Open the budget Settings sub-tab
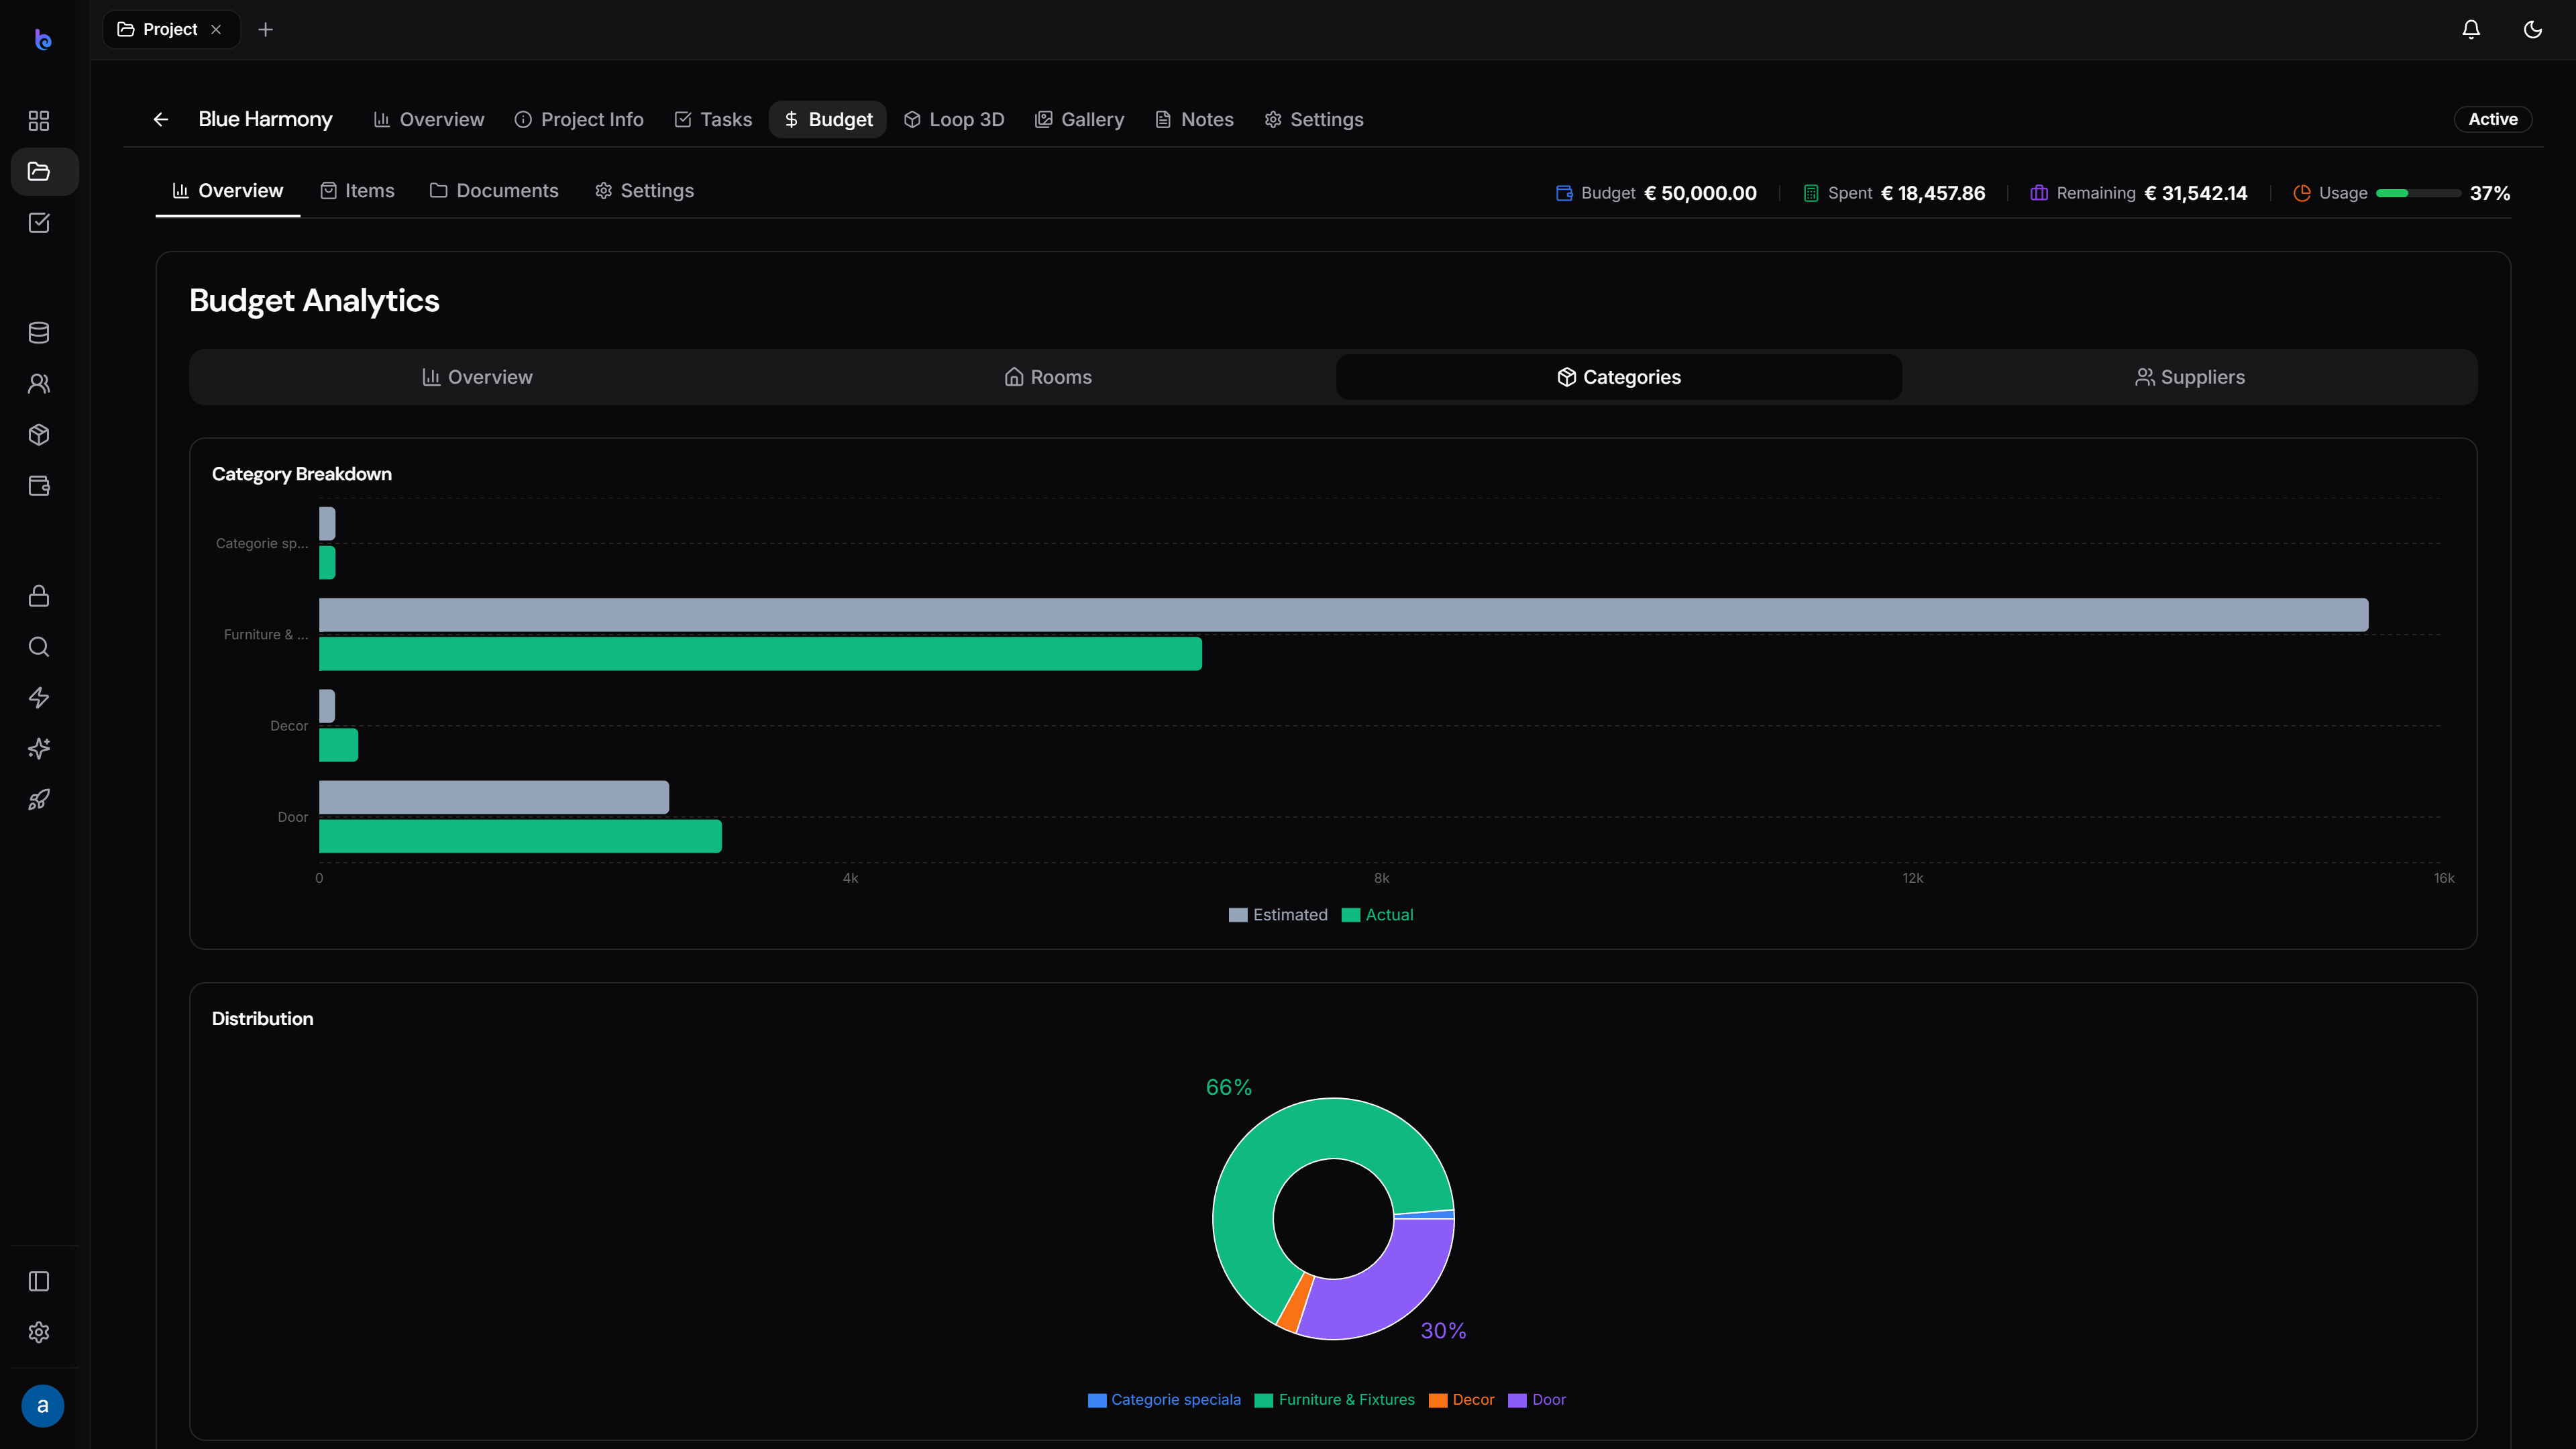Image resolution: width=2576 pixels, height=1449 pixels. tap(644, 190)
